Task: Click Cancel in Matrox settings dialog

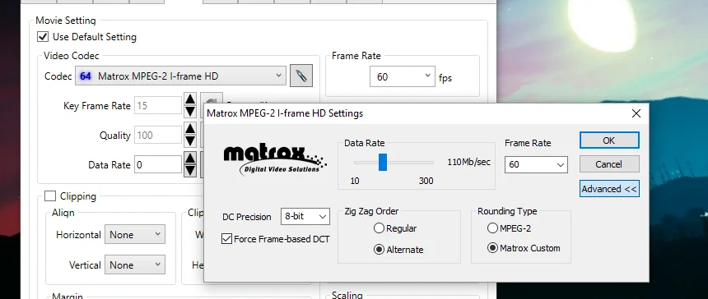Action: coord(609,164)
